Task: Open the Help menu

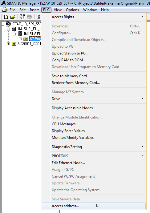Action: click(105, 10)
